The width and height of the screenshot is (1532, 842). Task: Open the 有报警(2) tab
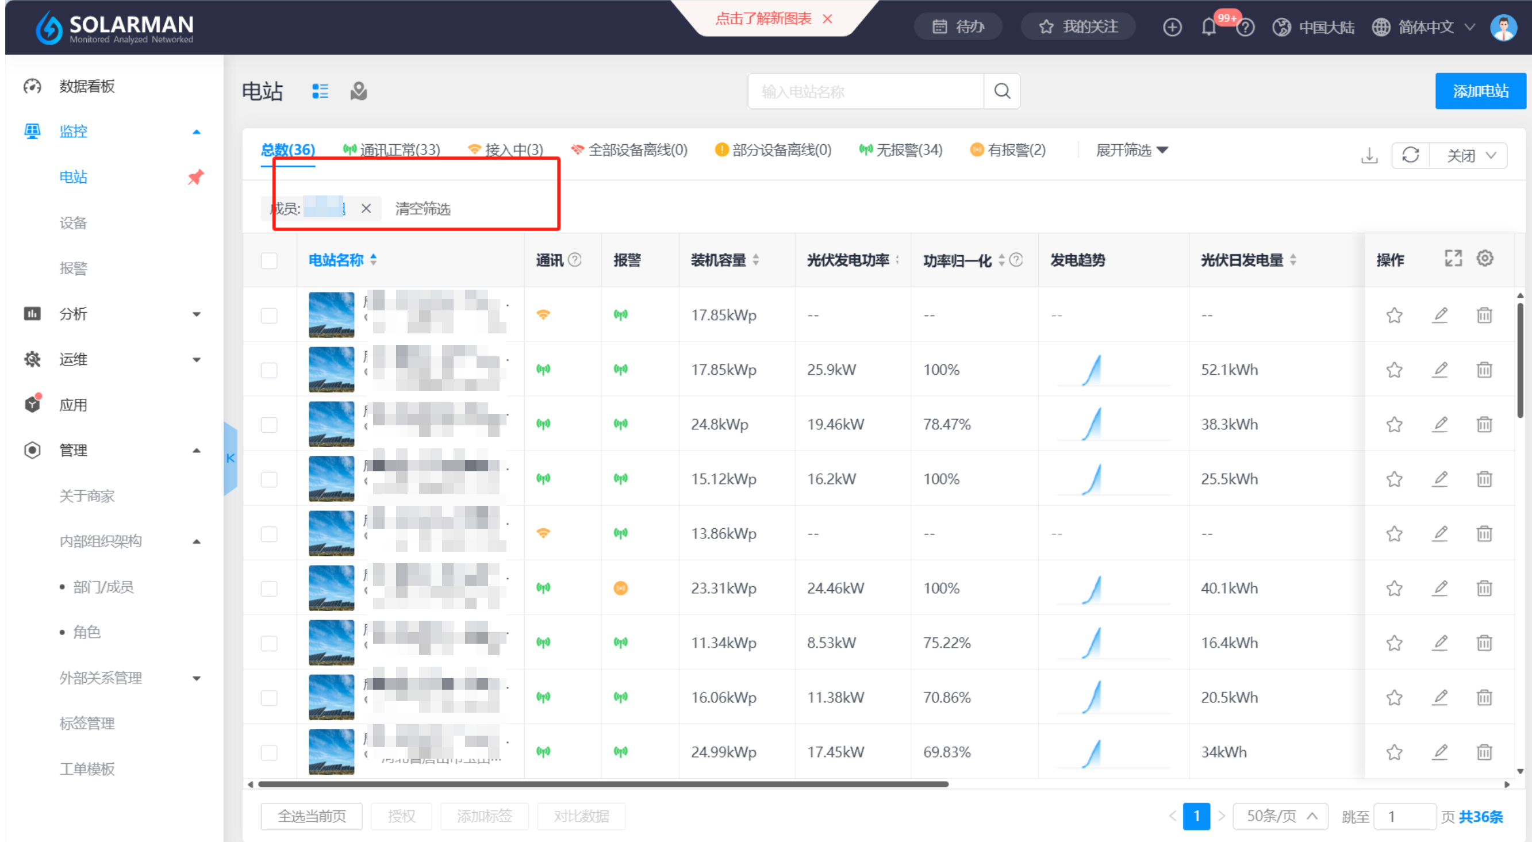point(1008,150)
